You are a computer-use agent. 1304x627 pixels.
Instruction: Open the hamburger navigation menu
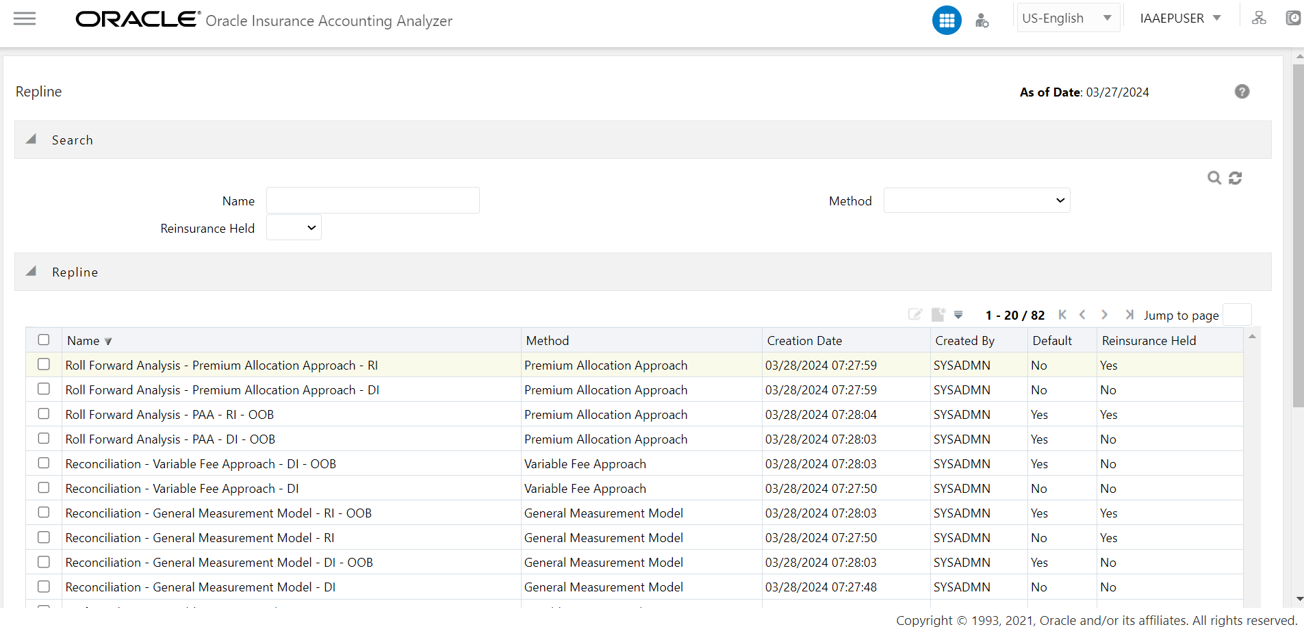pos(25,18)
